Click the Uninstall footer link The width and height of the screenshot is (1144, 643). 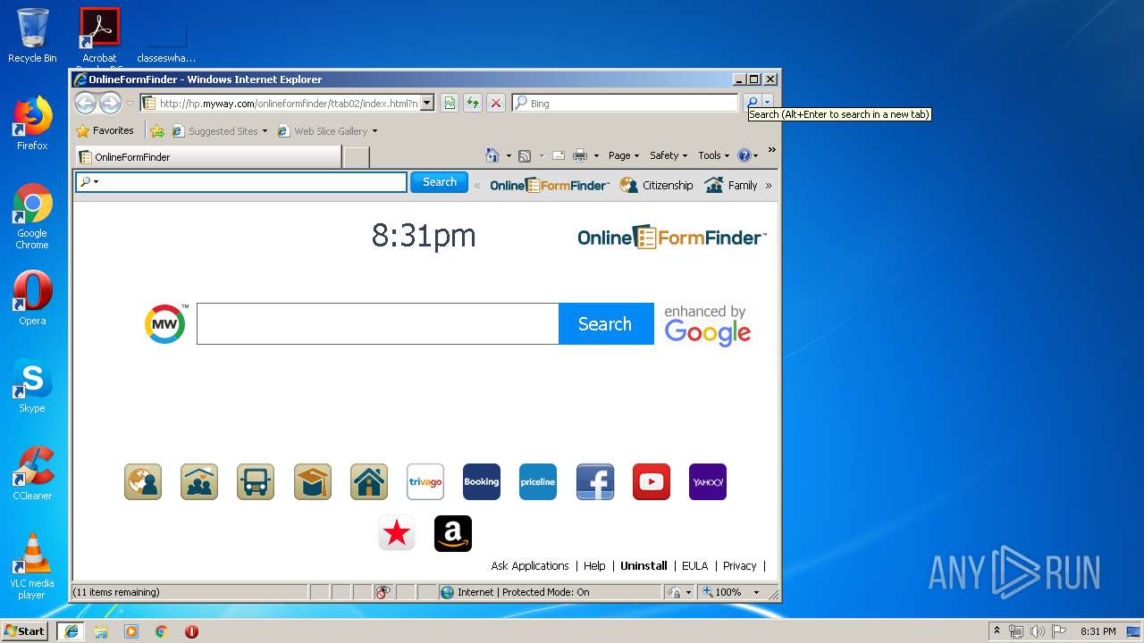click(643, 566)
